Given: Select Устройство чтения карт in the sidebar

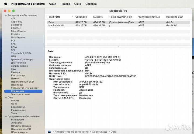Looking at the screenshot, I should [25, 88].
